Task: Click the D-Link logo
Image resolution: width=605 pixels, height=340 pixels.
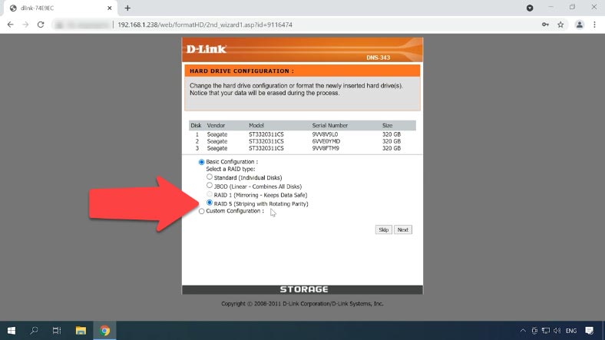Action: tap(206, 49)
